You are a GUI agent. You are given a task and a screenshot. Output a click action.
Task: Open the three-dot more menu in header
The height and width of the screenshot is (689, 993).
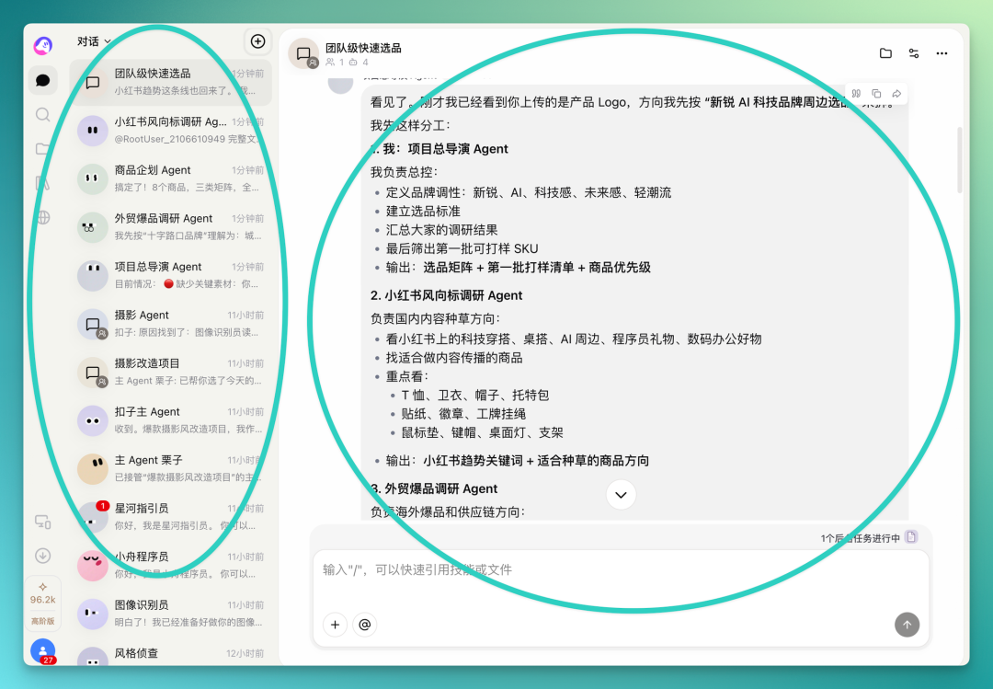942,53
